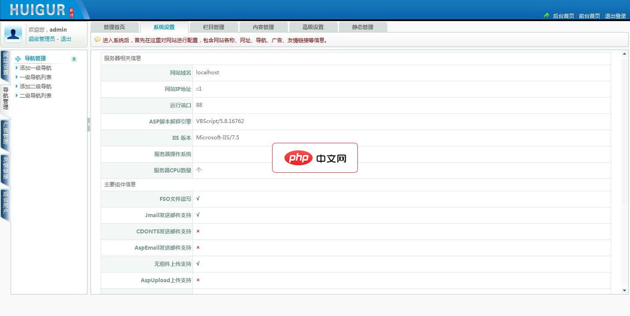
Task: Click CDONTS发送邮件支持 label
Action: click(164, 232)
